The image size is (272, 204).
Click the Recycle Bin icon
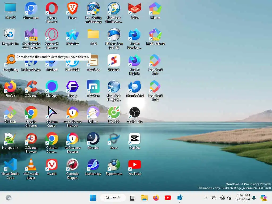(x=10, y=37)
